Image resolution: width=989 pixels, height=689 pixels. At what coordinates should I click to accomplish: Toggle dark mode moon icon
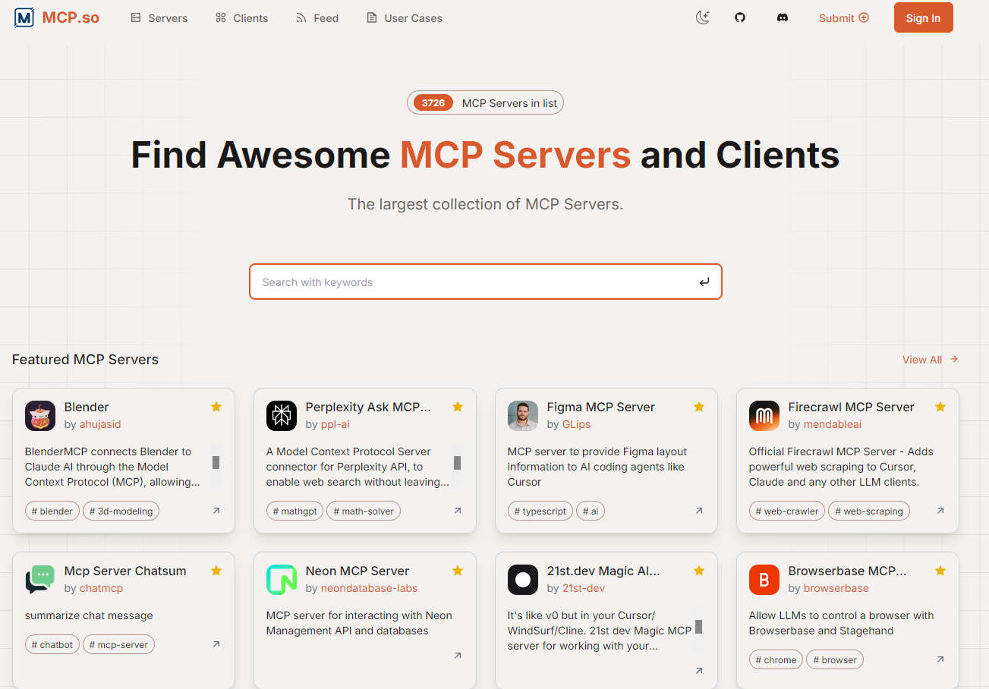point(703,17)
